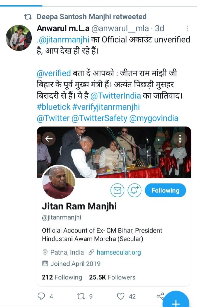This screenshot has width=197, height=307.
Task: Open the reply comment icon
Action: [x=41, y=296]
